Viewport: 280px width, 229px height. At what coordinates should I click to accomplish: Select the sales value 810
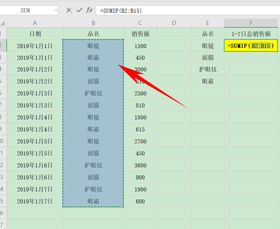tap(140, 105)
